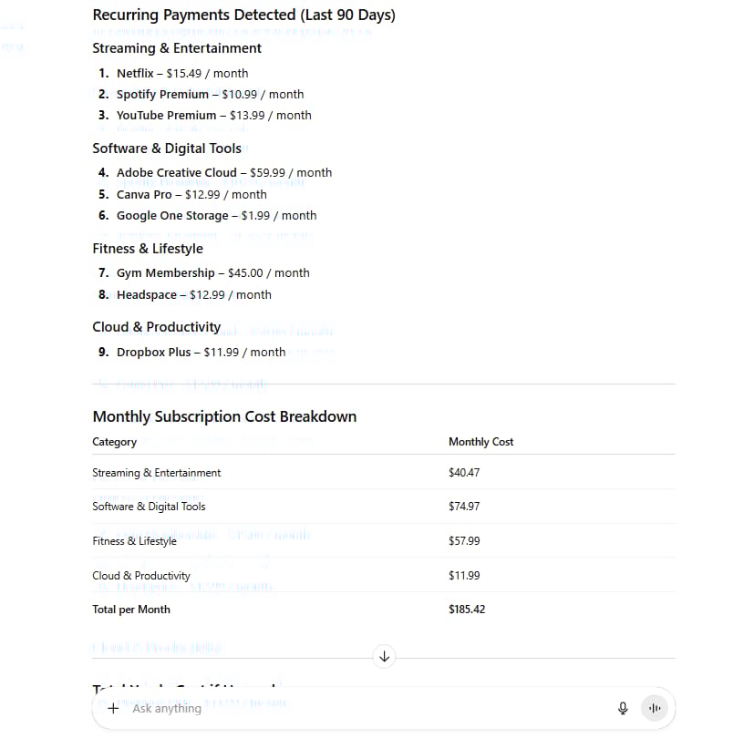
Task: Click the Gym Membership list entry
Action: (212, 272)
